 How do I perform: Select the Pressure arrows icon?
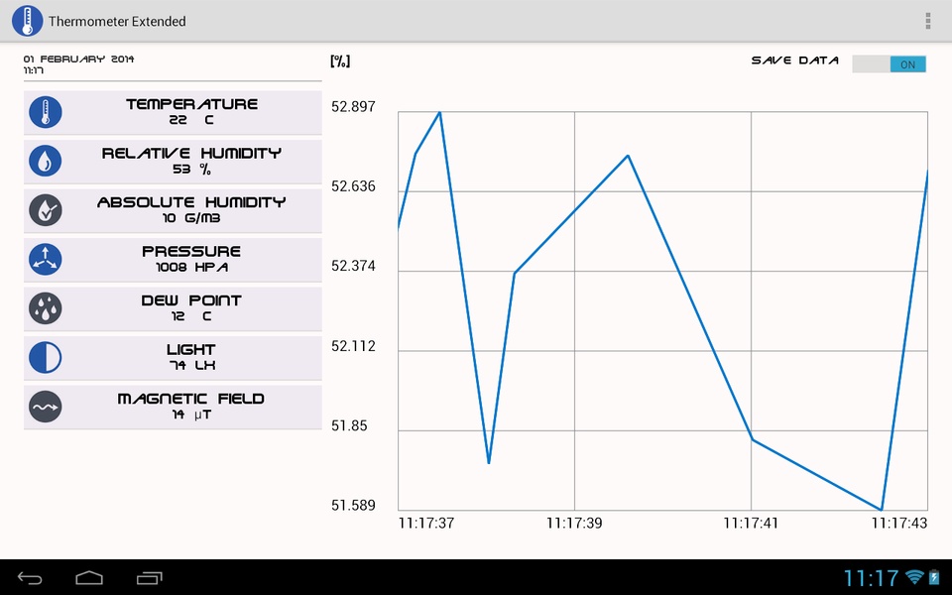[46, 260]
